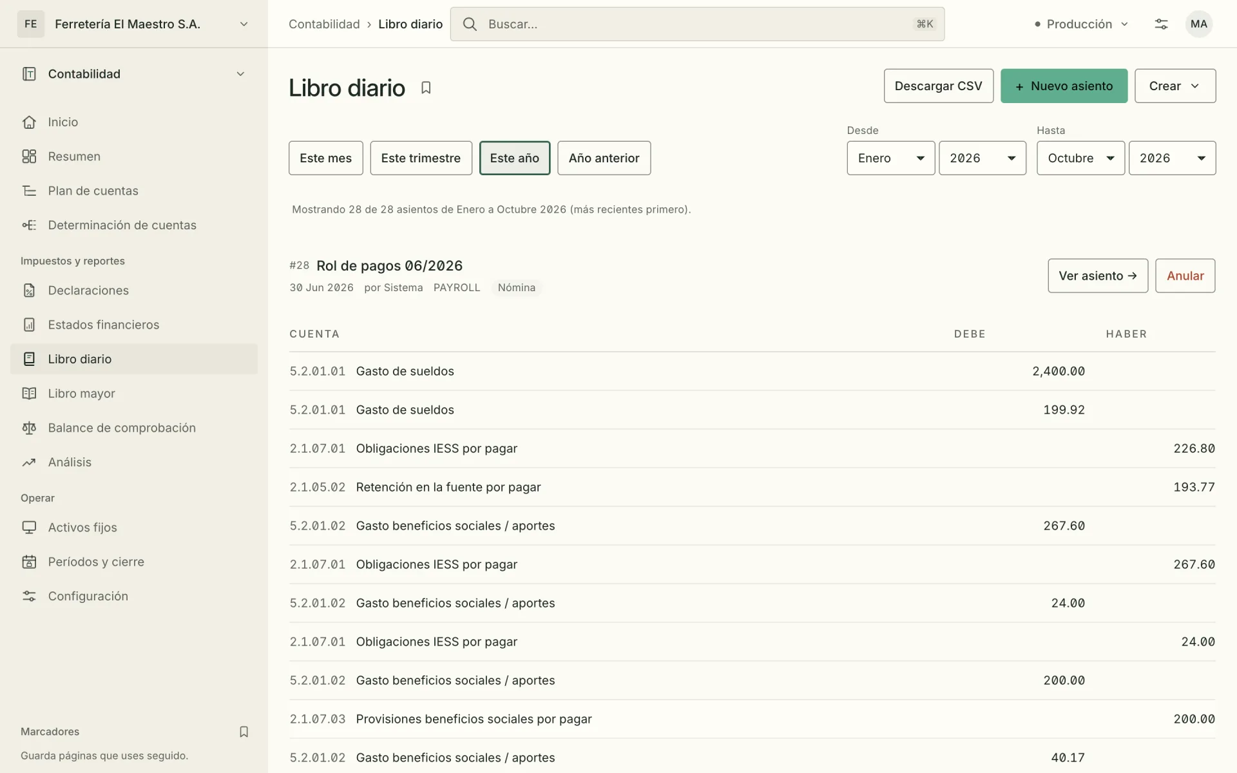Click the Configuración sliders icon in the sidebar
Image resolution: width=1237 pixels, height=773 pixels.
tap(29, 596)
